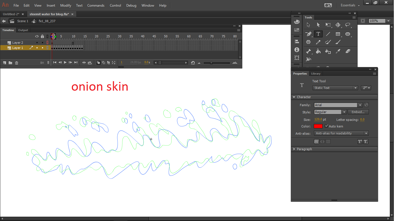
Task: Choose the Eyedropper tool
Action: point(338,51)
